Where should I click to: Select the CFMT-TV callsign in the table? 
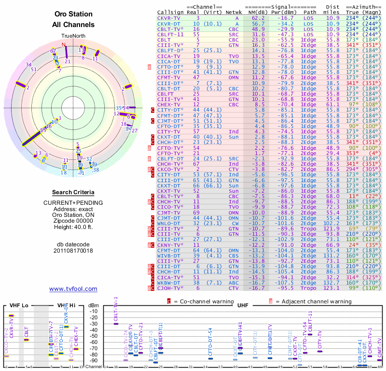(168, 77)
